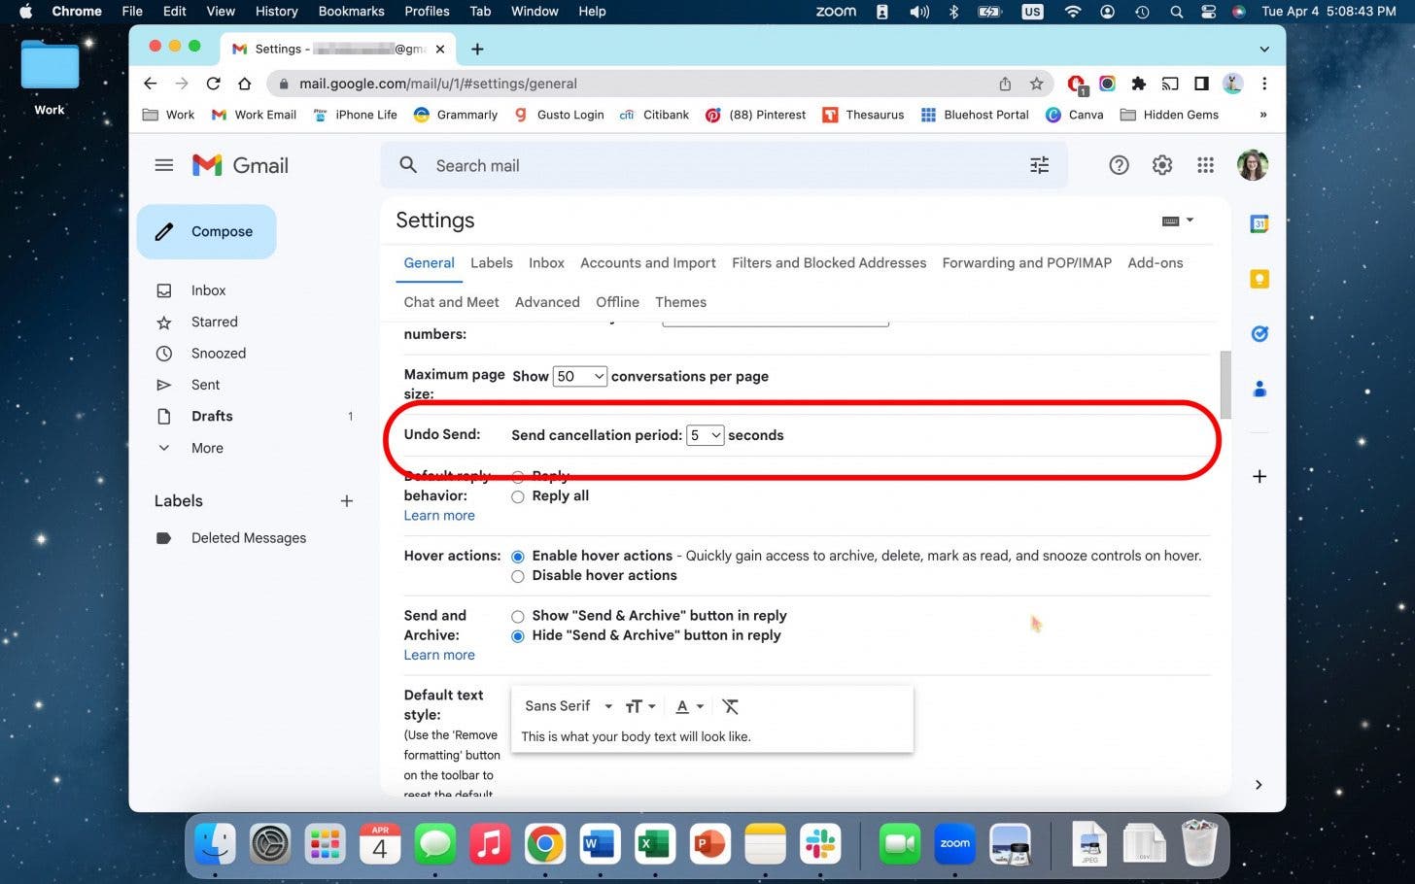Open Chrome History menu
This screenshot has width=1415, height=884.
tap(276, 12)
